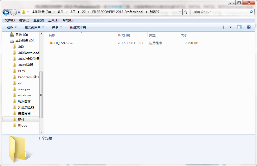The width and height of the screenshot is (257, 166).
Task: Click FILERECOVERY 2013 Professional in path
Action: pyautogui.click(x=118, y=12)
